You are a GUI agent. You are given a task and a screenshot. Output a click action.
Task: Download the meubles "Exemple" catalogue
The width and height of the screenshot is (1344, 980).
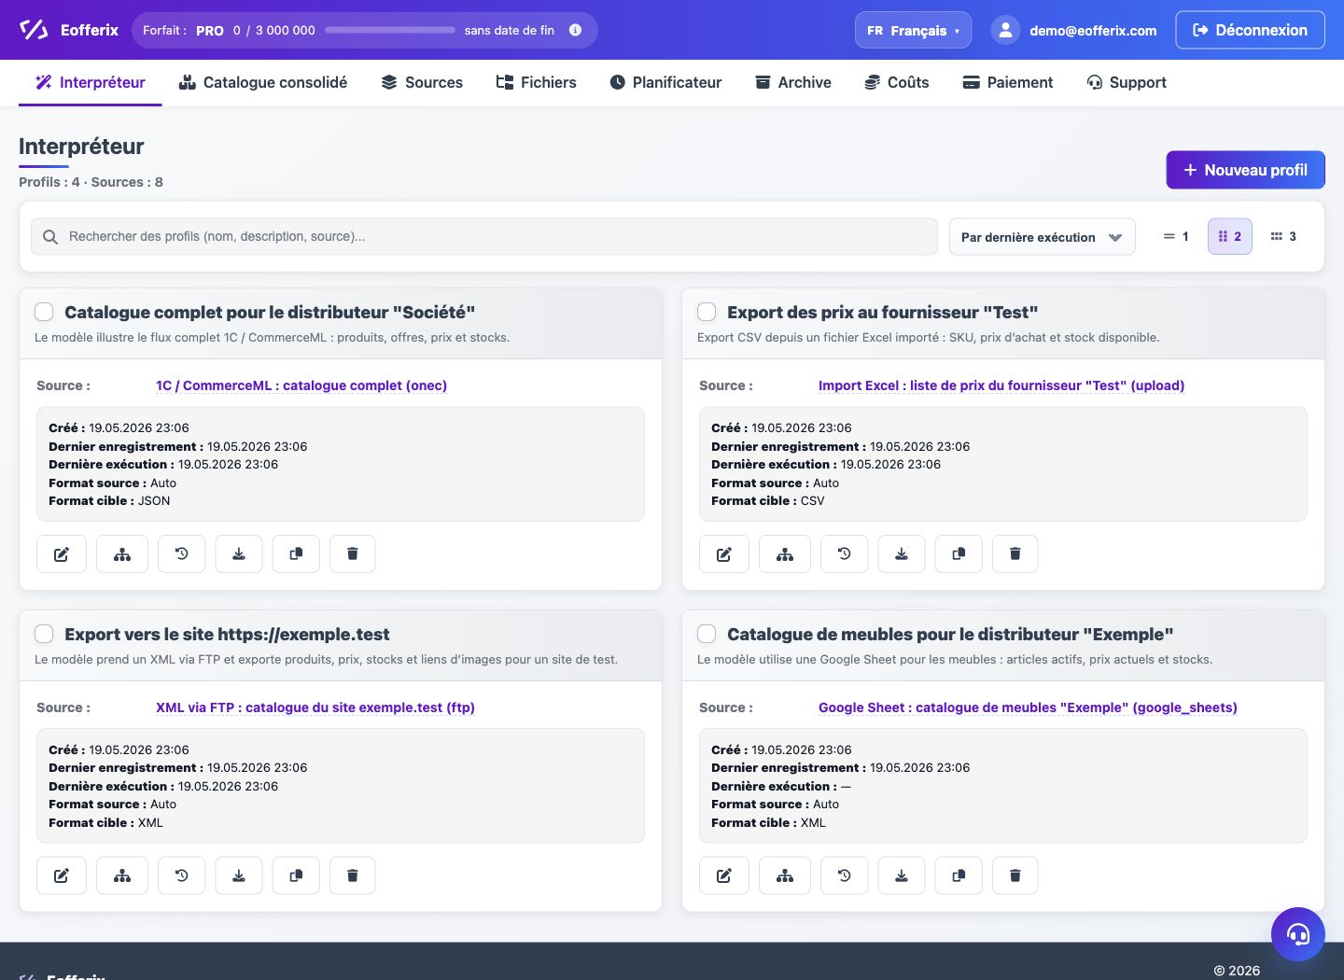click(902, 875)
